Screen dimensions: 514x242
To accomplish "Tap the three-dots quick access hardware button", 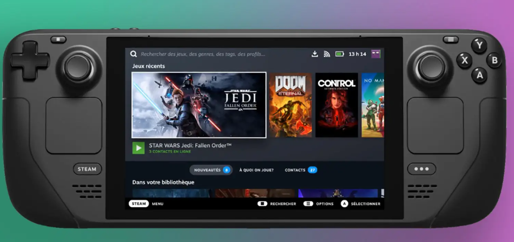I will 421,169.
